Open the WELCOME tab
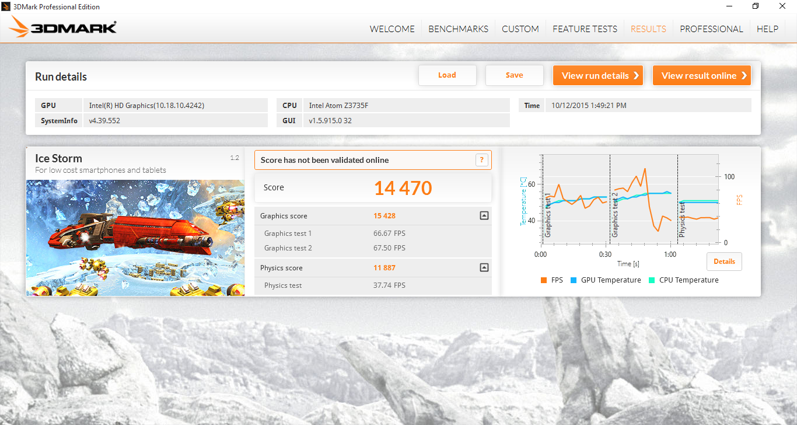 pos(392,29)
